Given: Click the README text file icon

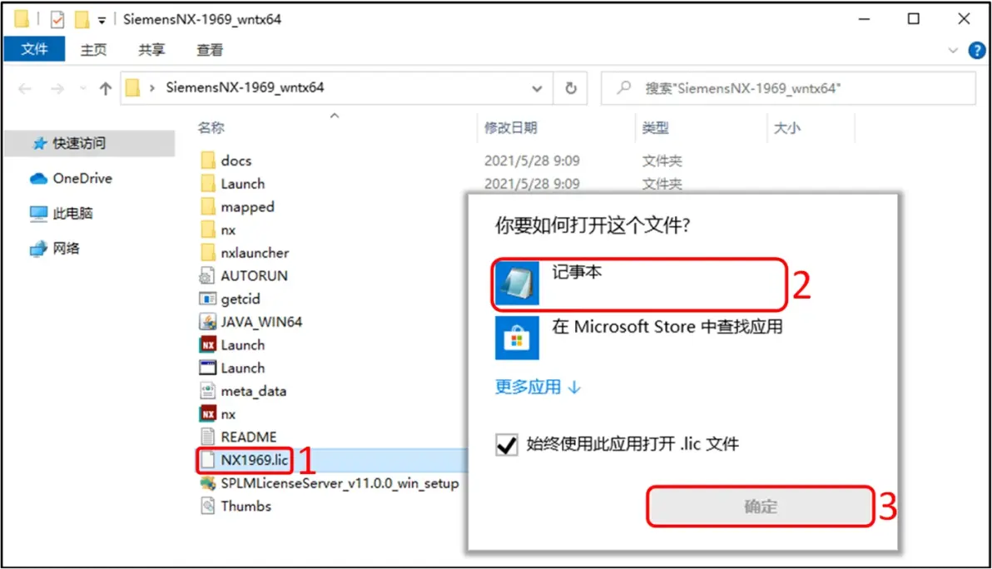Looking at the screenshot, I should pos(207,437).
